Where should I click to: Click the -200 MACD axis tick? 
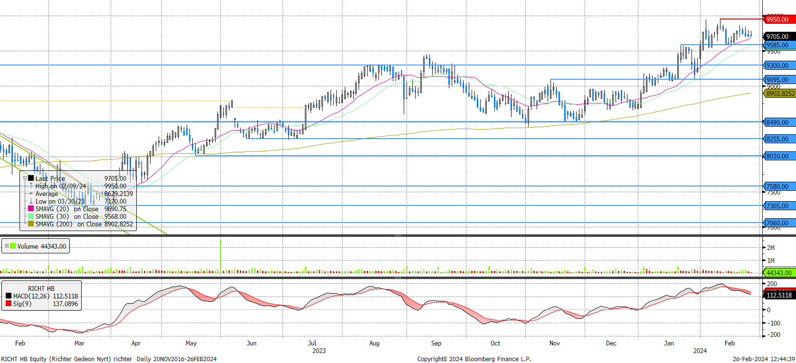point(774,335)
